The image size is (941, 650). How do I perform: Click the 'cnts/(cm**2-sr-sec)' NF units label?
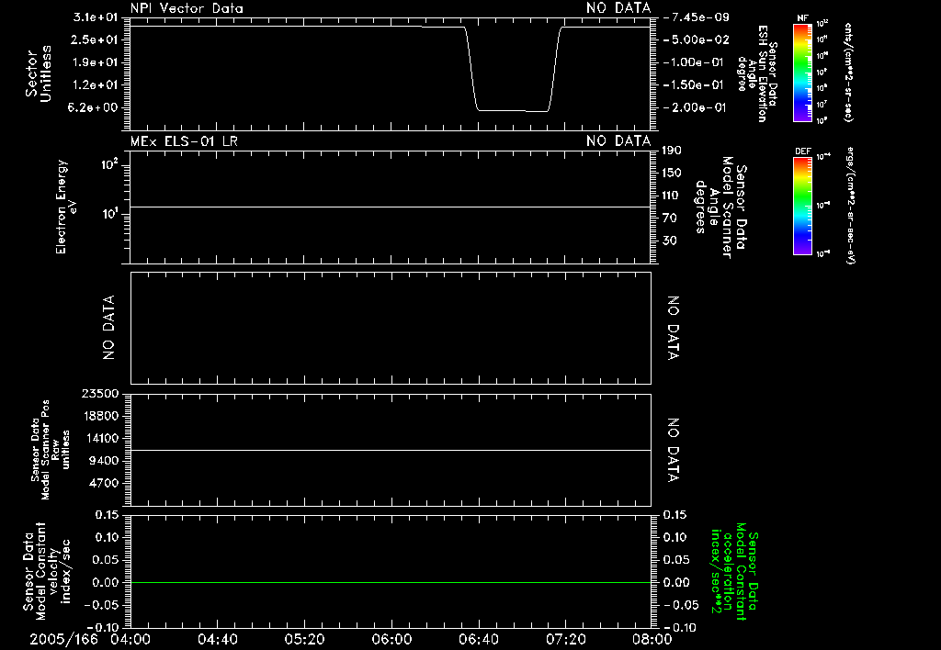(x=848, y=73)
